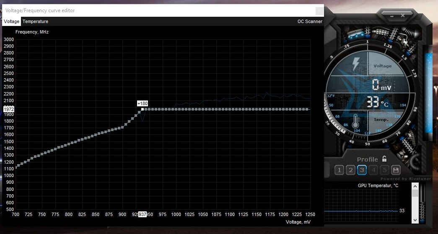Screen dimensions: 438x234
Task: Load profile slot 2
Action: click(350, 170)
